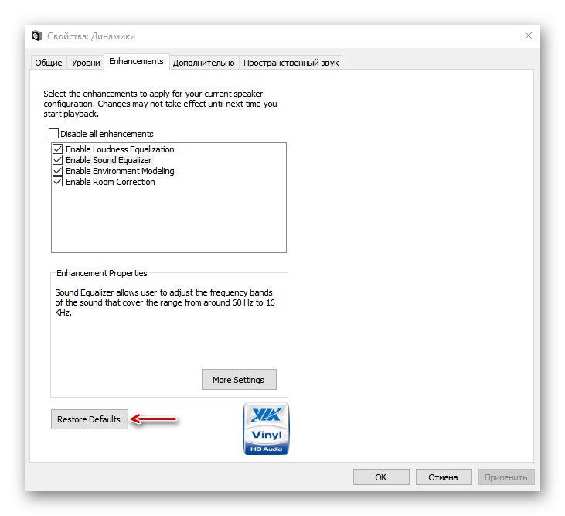Click empty area of enhancements list box
Screen dimensions: 565x516
pos(168,218)
